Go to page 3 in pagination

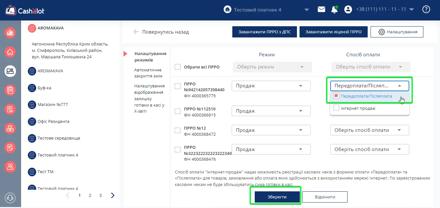coord(100,195)
